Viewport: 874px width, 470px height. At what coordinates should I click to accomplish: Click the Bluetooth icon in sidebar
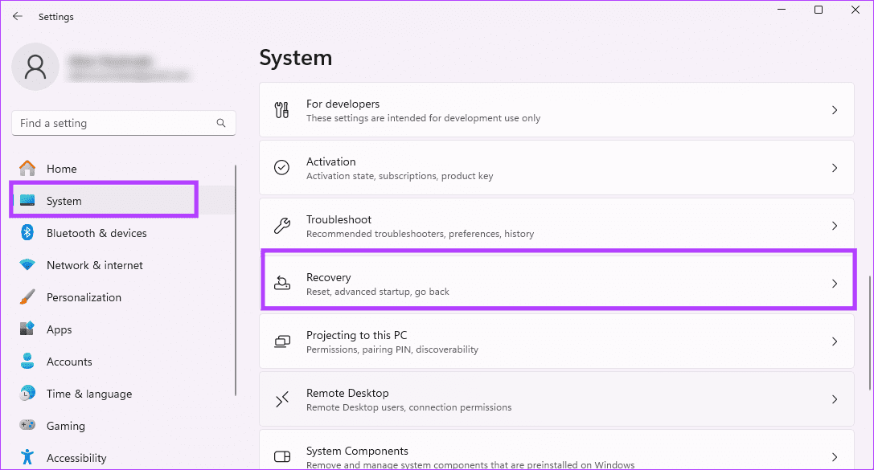(27, 233)
